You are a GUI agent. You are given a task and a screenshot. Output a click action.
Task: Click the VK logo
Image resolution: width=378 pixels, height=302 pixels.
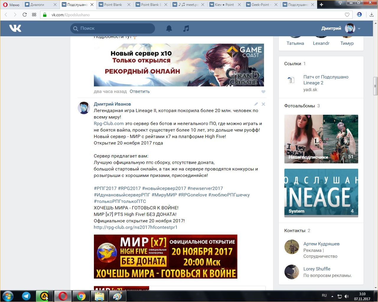coord(15,28)
